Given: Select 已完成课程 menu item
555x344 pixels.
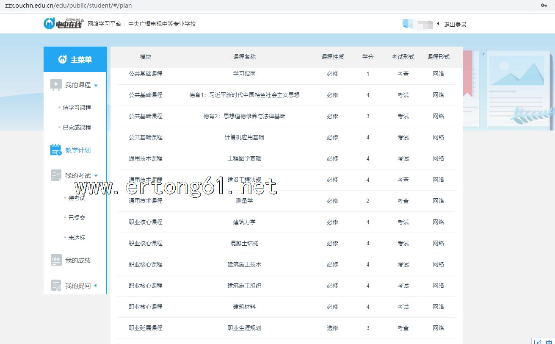Looking at the screenshot, I should (77, 128).
